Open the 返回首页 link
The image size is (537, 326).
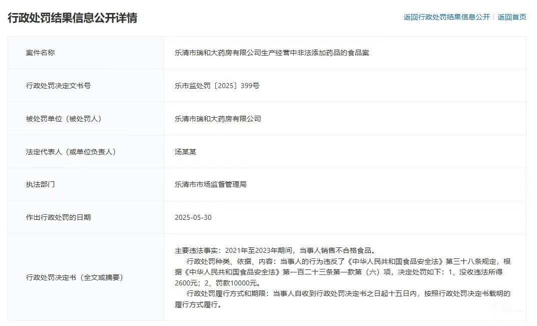point(511,17)
